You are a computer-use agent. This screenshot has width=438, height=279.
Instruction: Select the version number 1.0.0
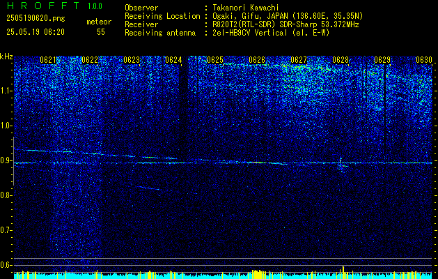click(95, 6)
